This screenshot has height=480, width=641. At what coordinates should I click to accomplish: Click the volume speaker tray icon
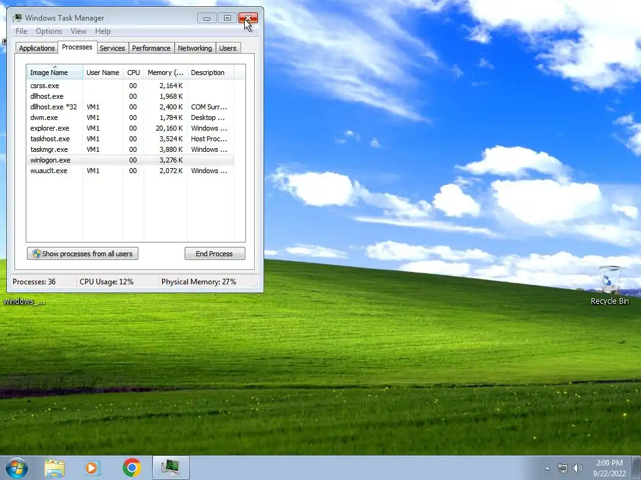tap(578, 468)
